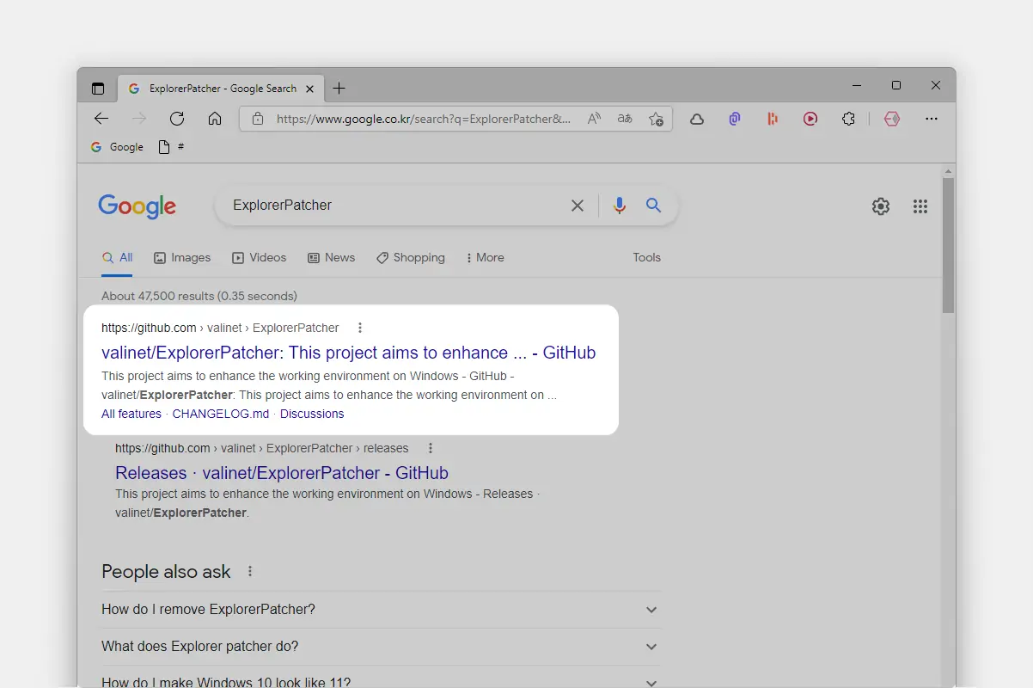Screen dimensions: 1033x688
Task: Switch to the News search tab
Action: tap(332, 258)
